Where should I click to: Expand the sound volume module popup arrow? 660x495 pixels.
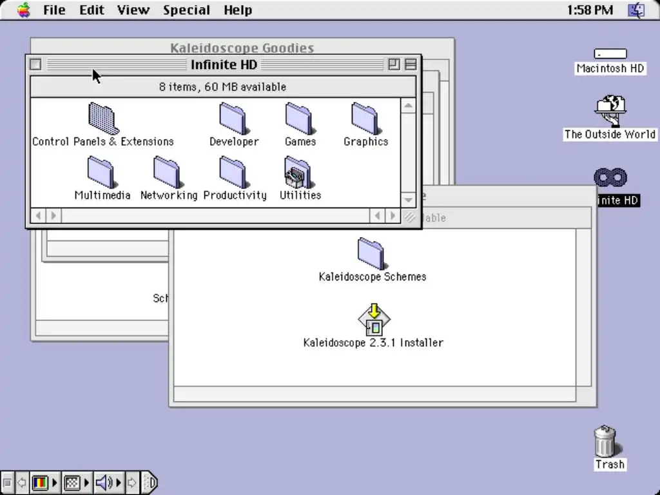(x=119, y=482)
